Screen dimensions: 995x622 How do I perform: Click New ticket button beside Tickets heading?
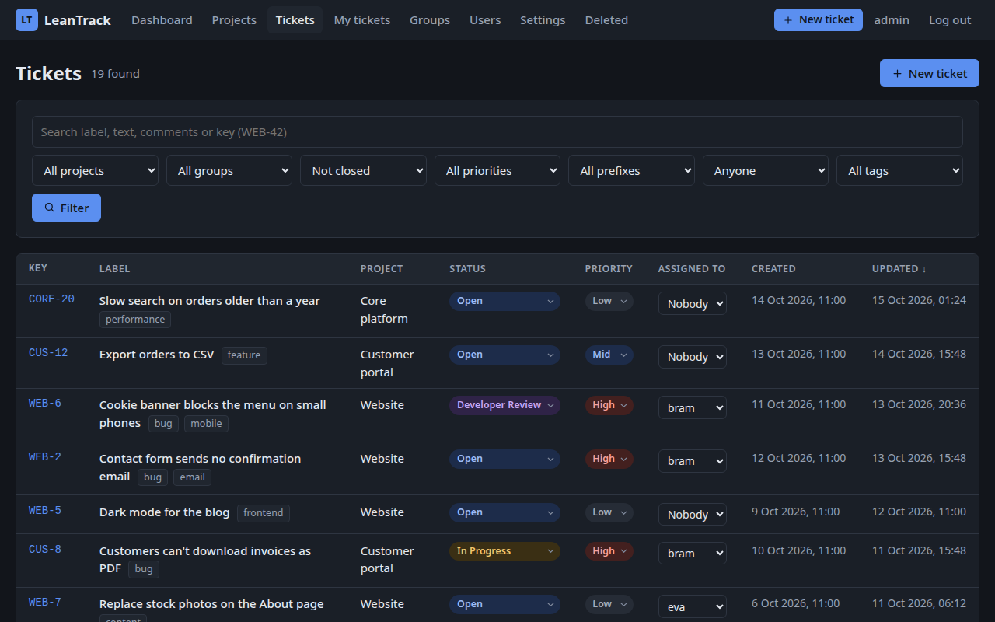(x=930, y=73)
